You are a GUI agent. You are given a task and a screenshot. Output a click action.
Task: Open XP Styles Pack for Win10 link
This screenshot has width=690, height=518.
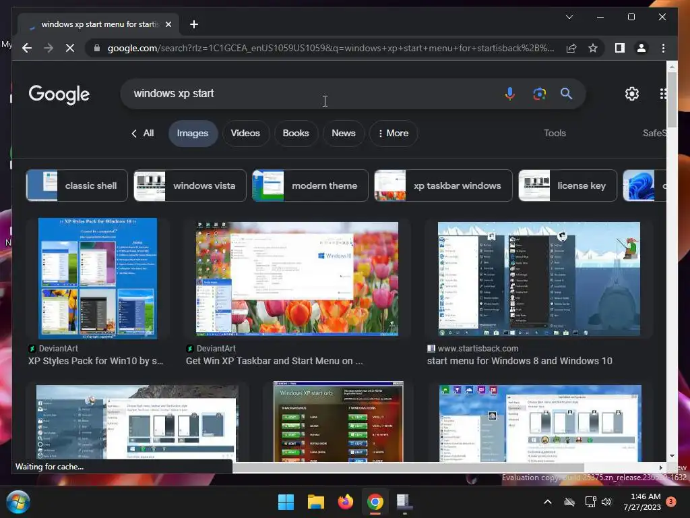click(x=96, y=361)
